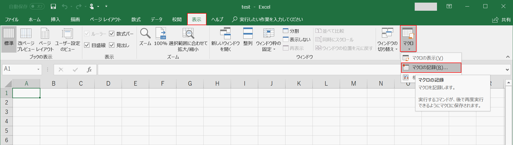Switch to the 校閲 tab
The image size is (513, 145).
[x=177, y=19]
